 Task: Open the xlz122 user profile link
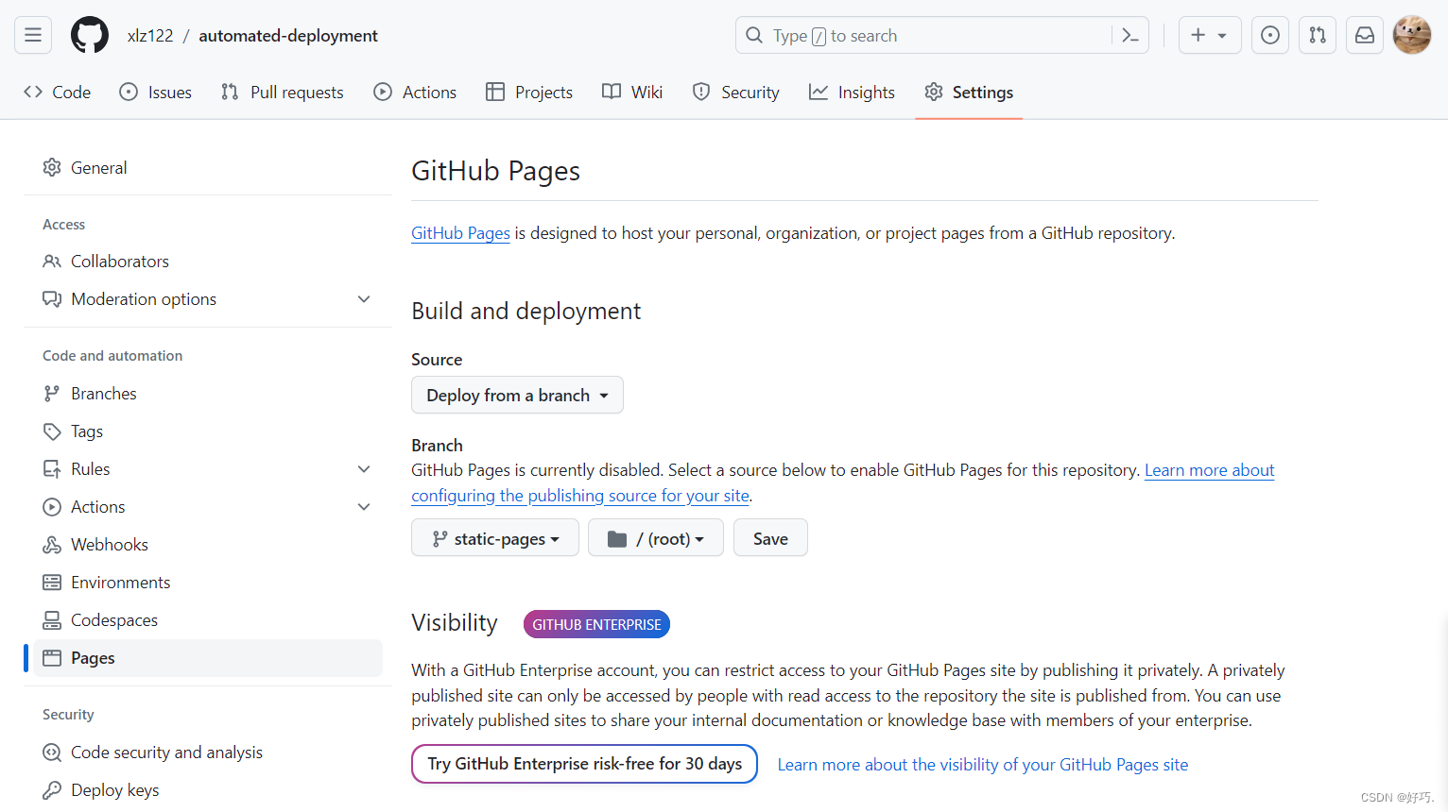click(150, 36)
